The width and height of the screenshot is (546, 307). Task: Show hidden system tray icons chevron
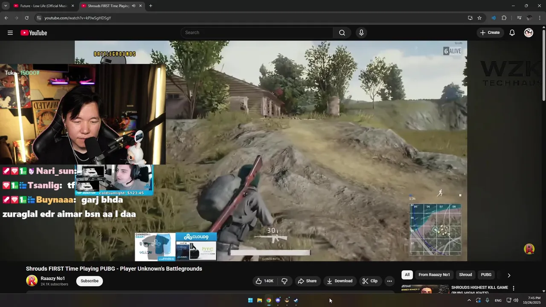tap(469, 300)
